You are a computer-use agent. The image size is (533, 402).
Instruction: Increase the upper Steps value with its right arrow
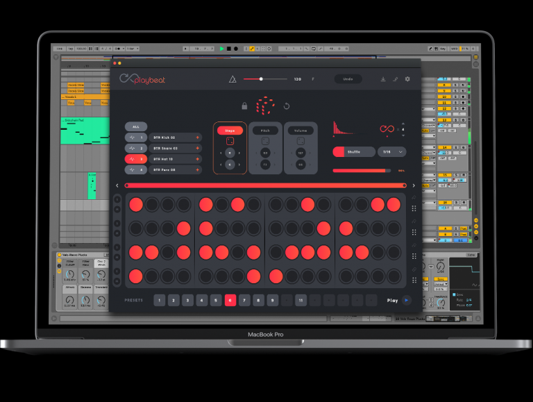239,153
